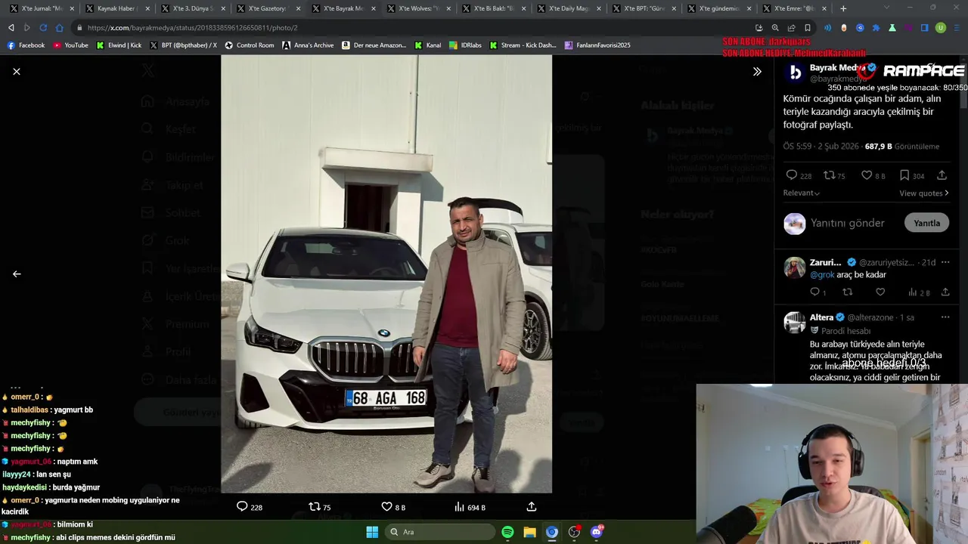Open browser zoom magnifier icon in toolbar
The width and height of the screenshot is (968, 544).
click(775, 27)
